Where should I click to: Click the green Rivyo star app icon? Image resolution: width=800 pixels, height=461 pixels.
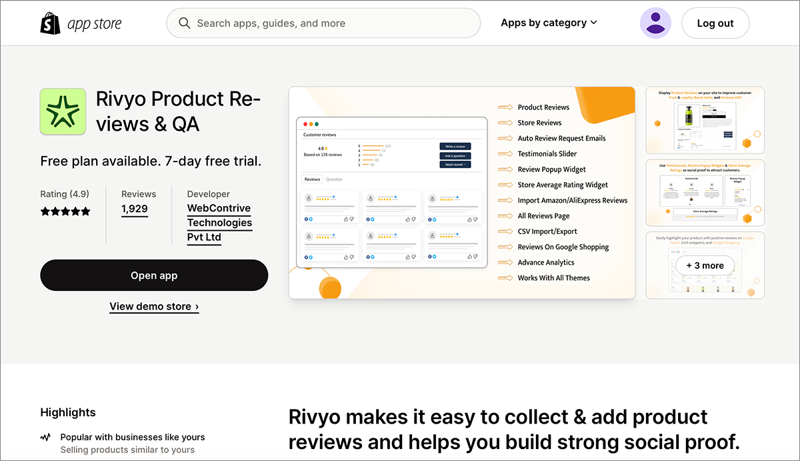63,111
